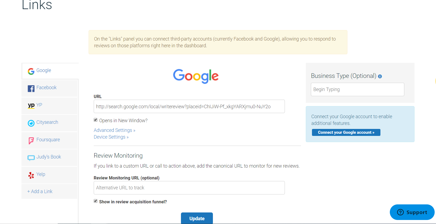Select the Google tab in sidebar
436x224 pixels.
[x=50, y=71]
